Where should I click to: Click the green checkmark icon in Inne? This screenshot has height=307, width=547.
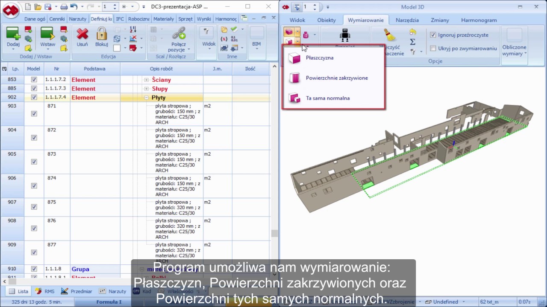click(x=234, y=29)
